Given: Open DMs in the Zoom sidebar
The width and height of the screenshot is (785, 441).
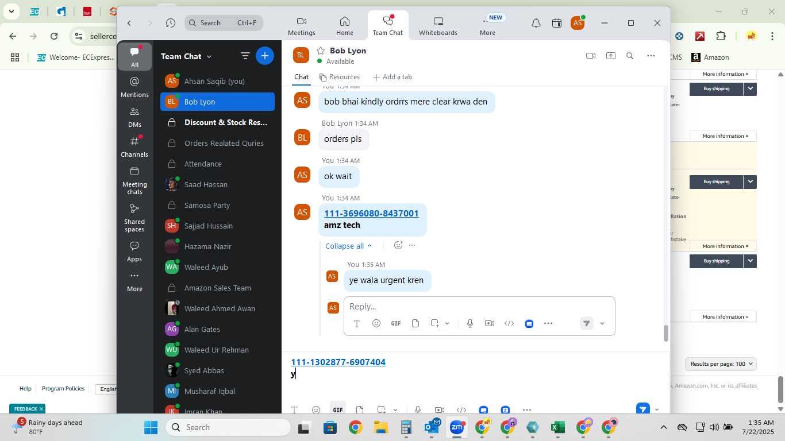Looking at the screenshot, I should coord(134,117).
